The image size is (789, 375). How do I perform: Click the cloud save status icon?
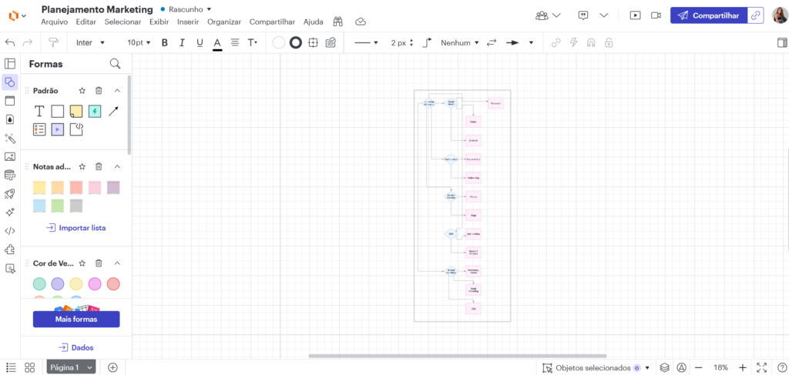click(361, 22)
